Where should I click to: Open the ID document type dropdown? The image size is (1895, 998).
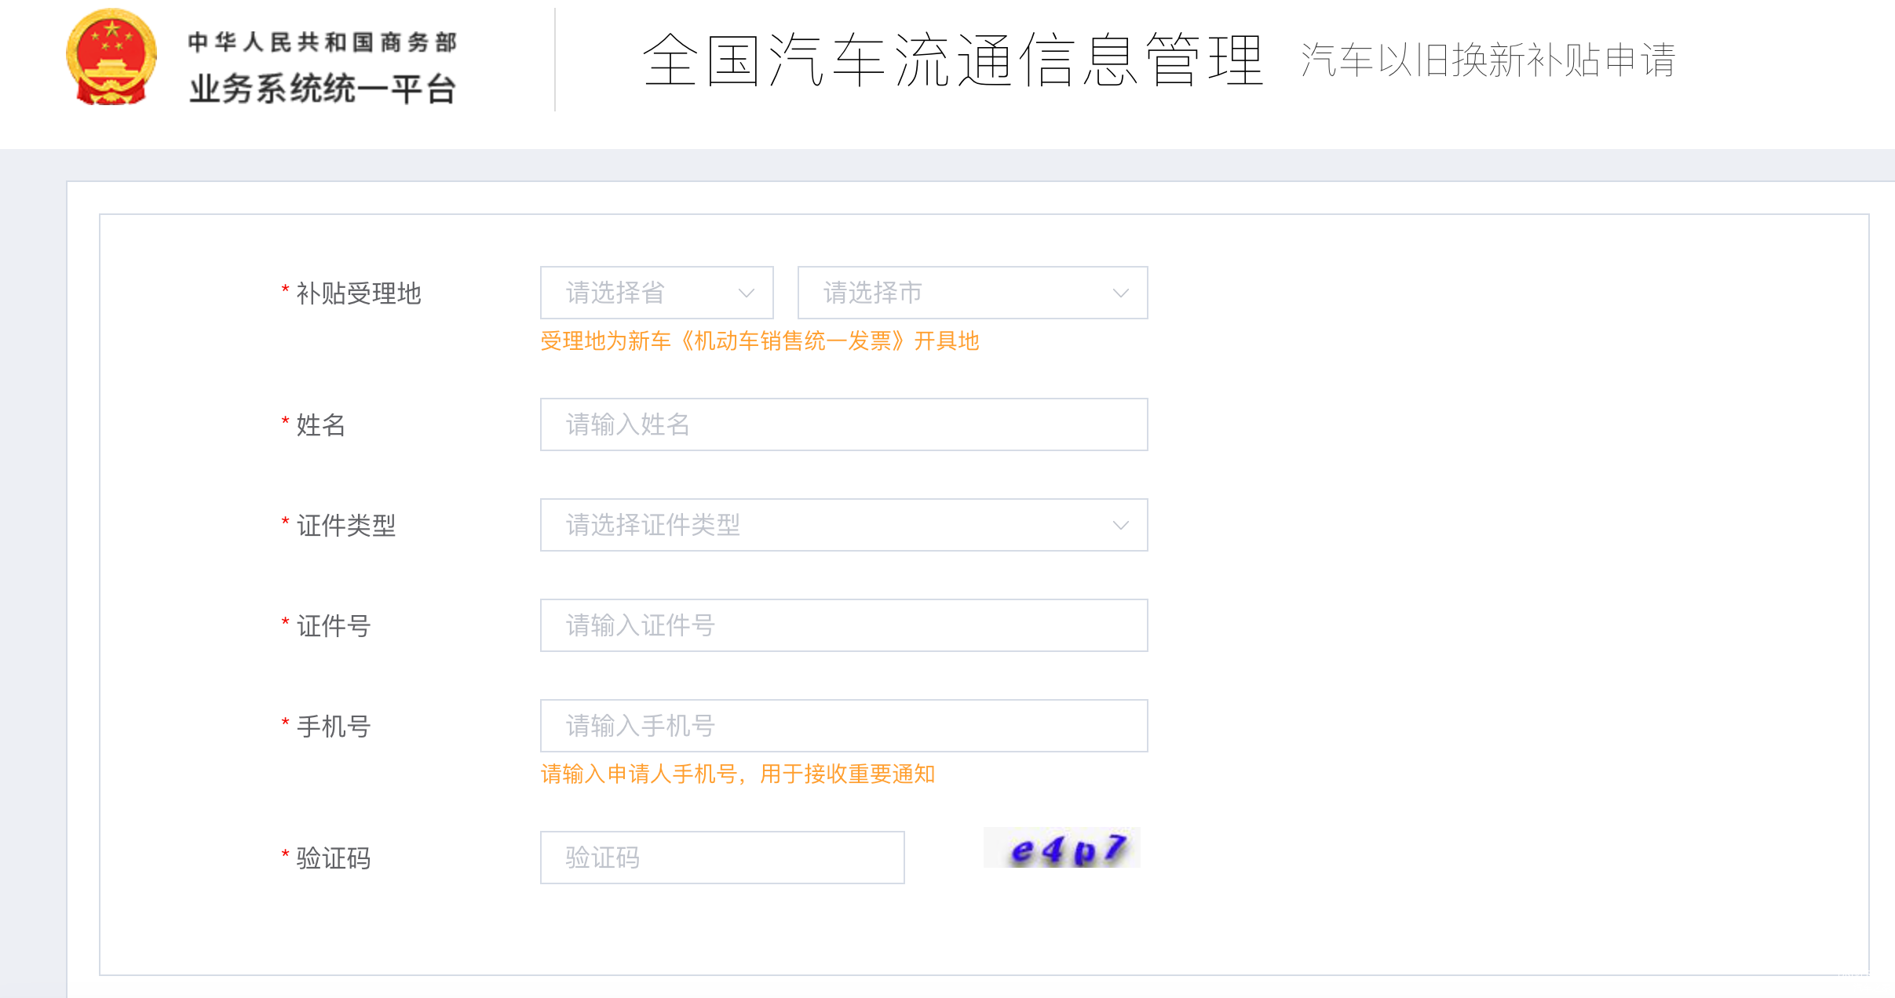(x=843, y=525)
